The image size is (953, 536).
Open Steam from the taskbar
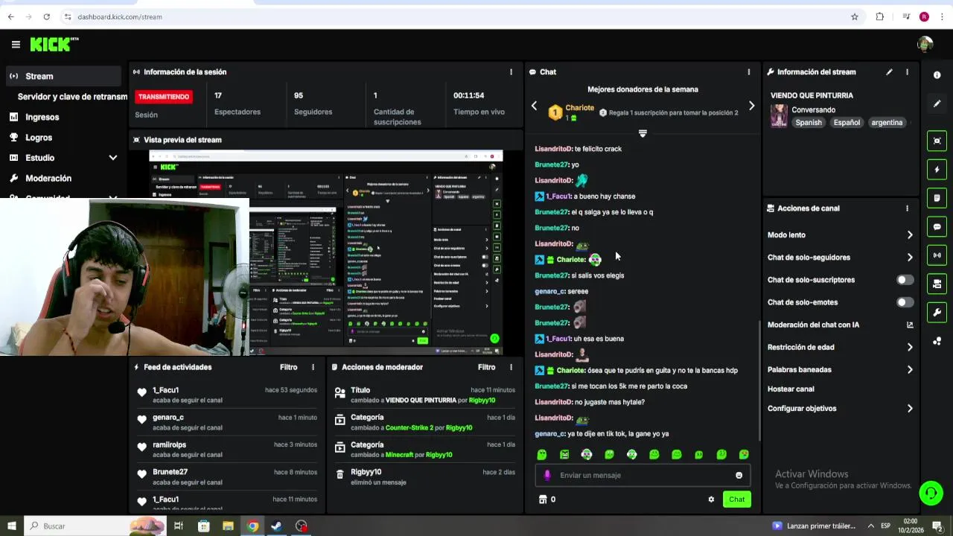[276, 526]
